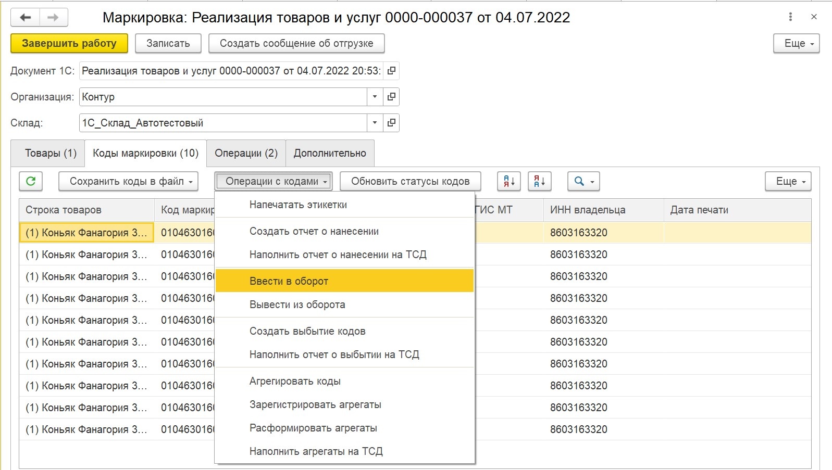Select Наполнить агрегаты на ТСД
The height and width of the screenshot is (470, 832).
[x=344, y=451]
